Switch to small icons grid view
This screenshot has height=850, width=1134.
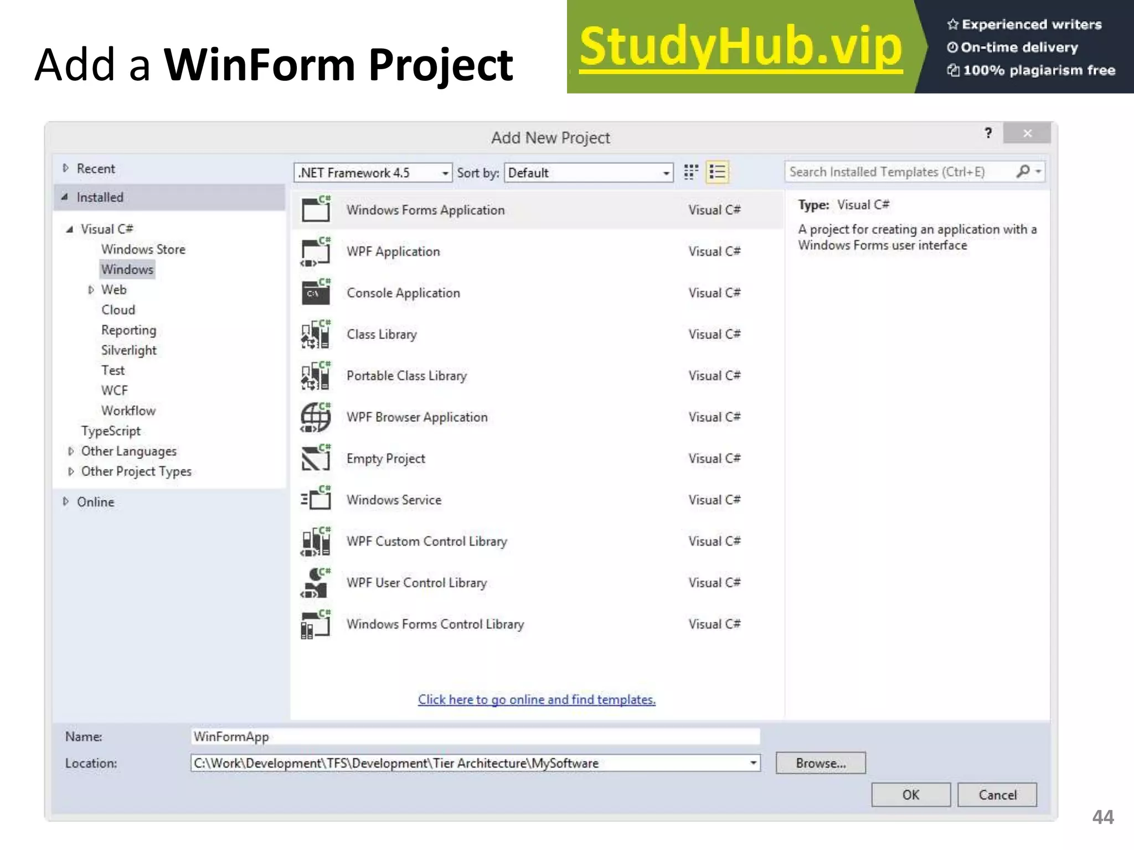tap(690, 172)
